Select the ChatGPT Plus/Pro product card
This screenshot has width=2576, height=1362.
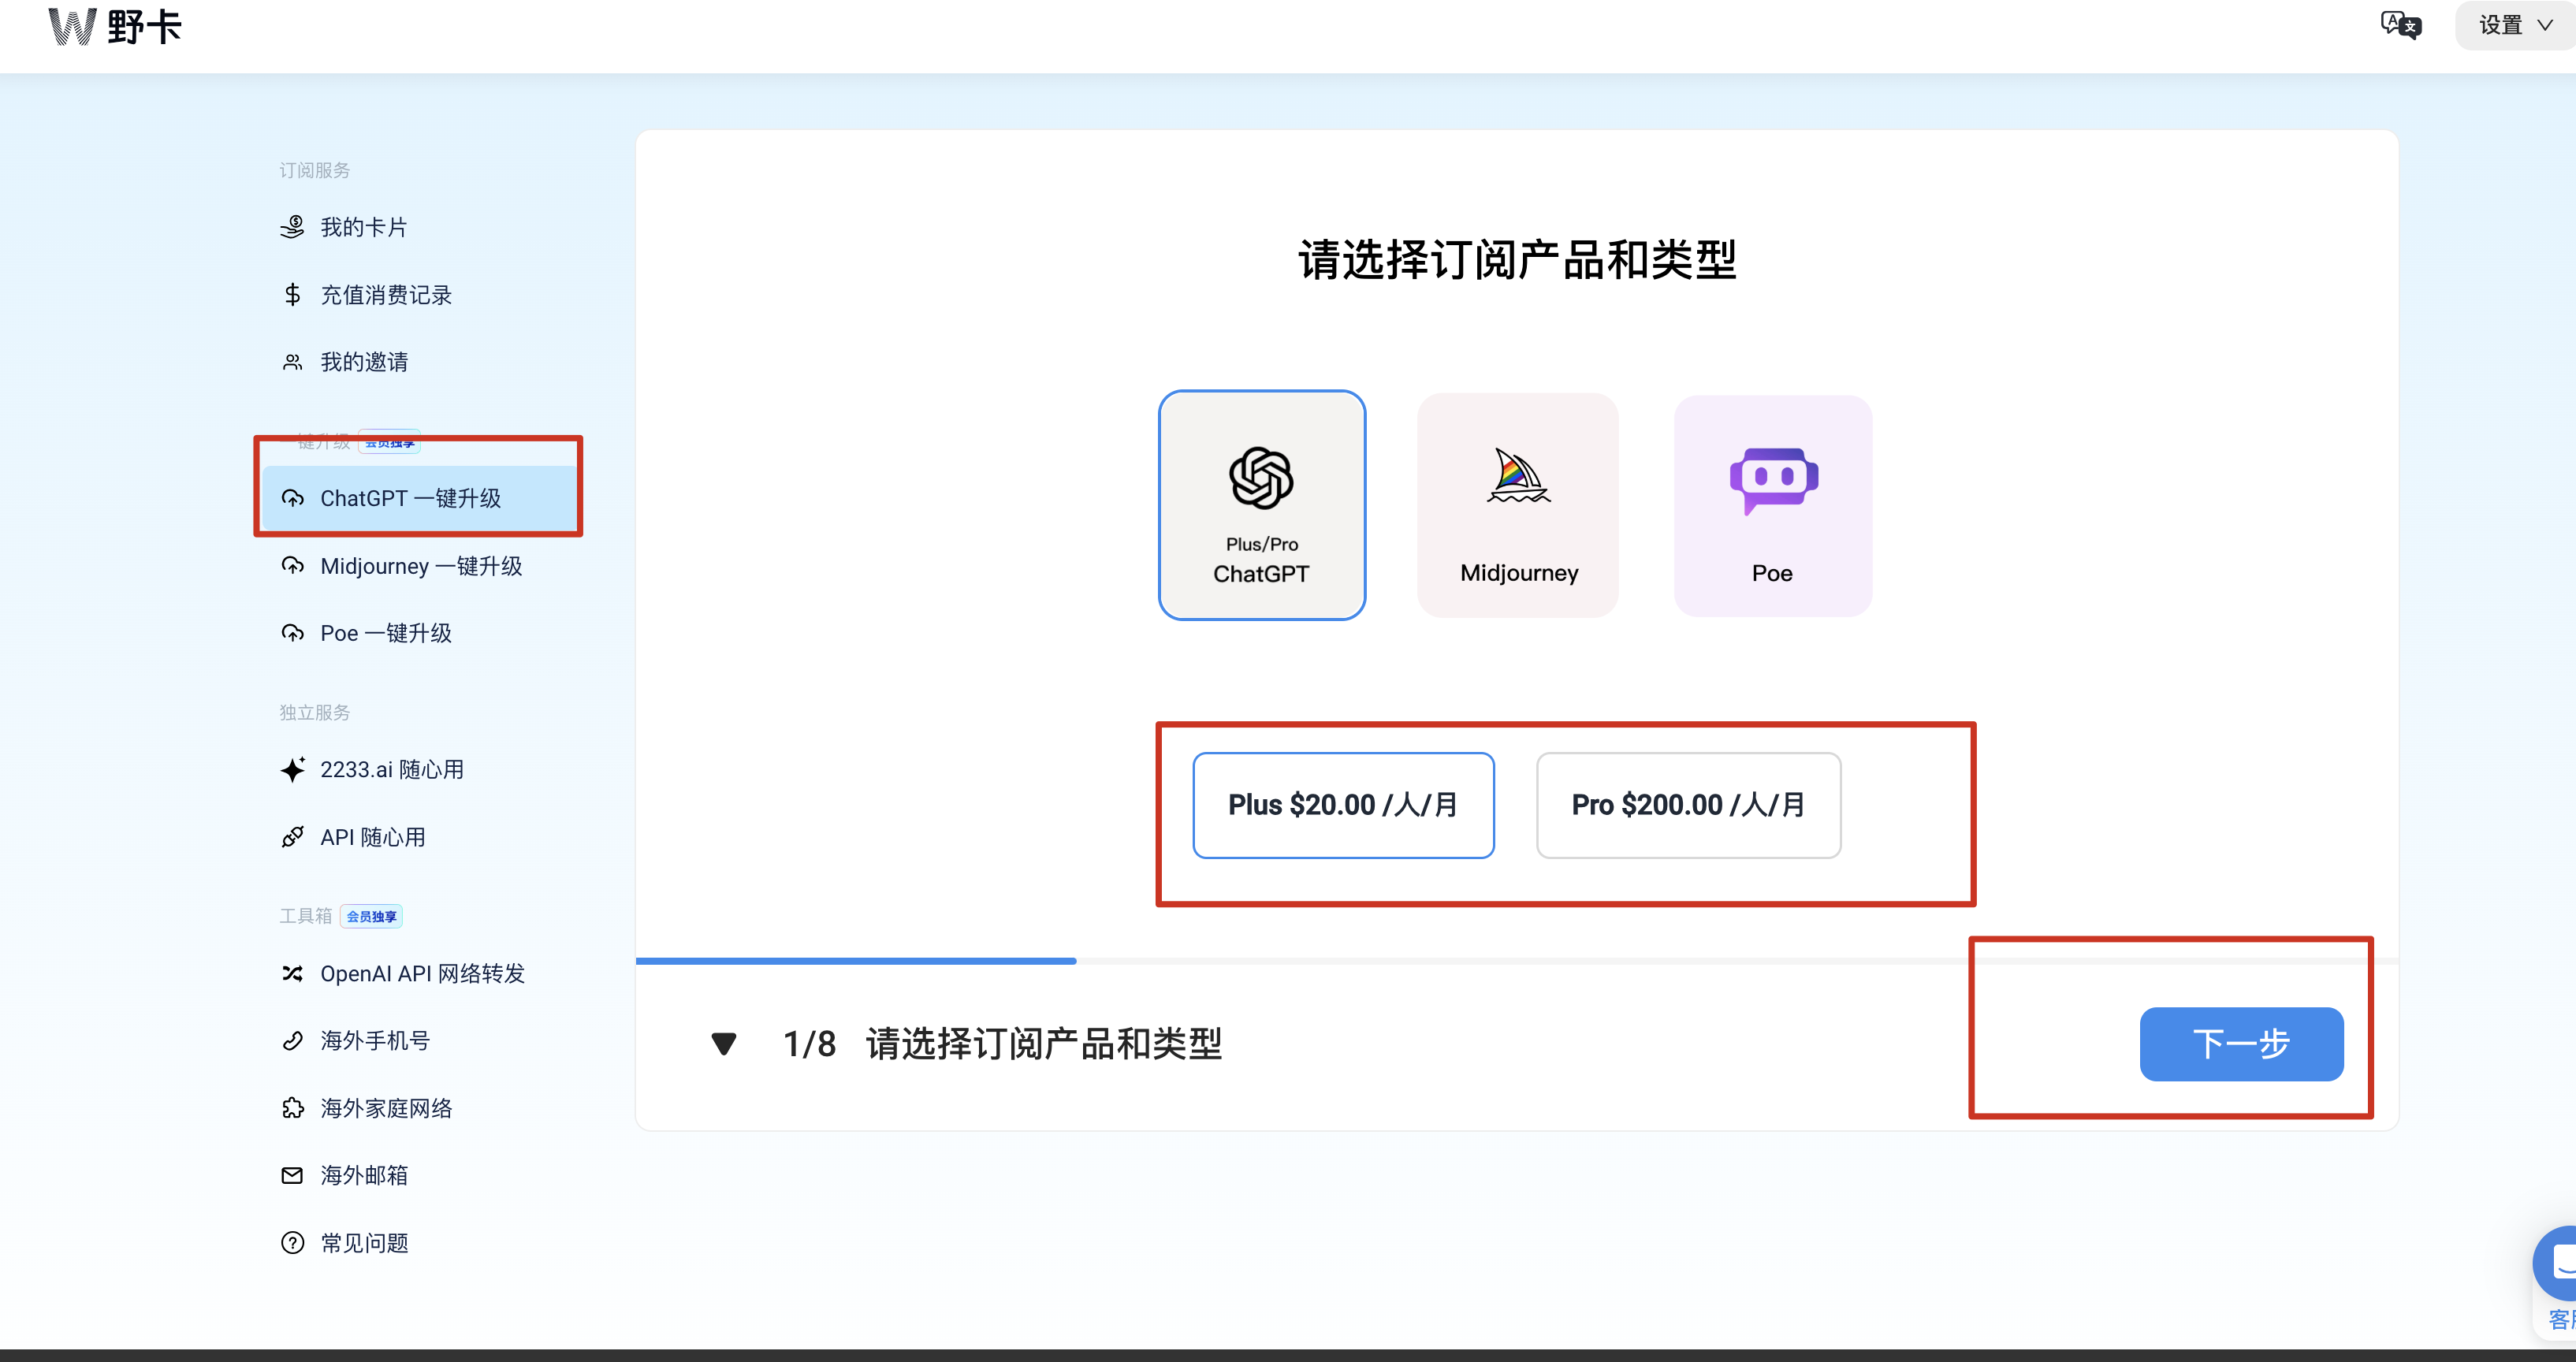[1261, 505]
